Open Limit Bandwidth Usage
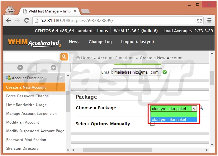 point(26,105)
